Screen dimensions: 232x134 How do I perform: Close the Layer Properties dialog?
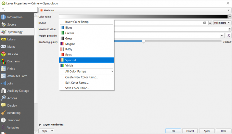coord(228,3)
